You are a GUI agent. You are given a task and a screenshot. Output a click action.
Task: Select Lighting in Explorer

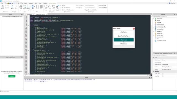[x=158, y=22]
